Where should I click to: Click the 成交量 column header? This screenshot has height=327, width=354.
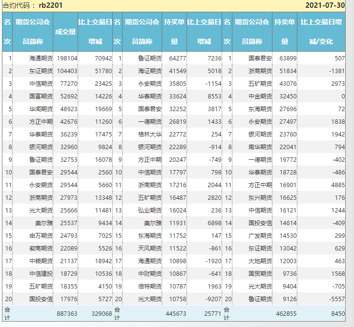pos(65,32)
